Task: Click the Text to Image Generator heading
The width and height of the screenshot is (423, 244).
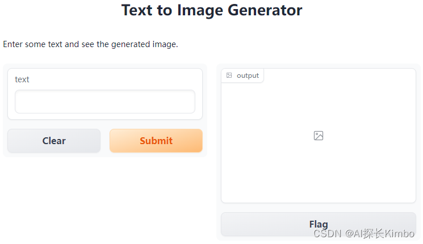Action: pos(211,10)
